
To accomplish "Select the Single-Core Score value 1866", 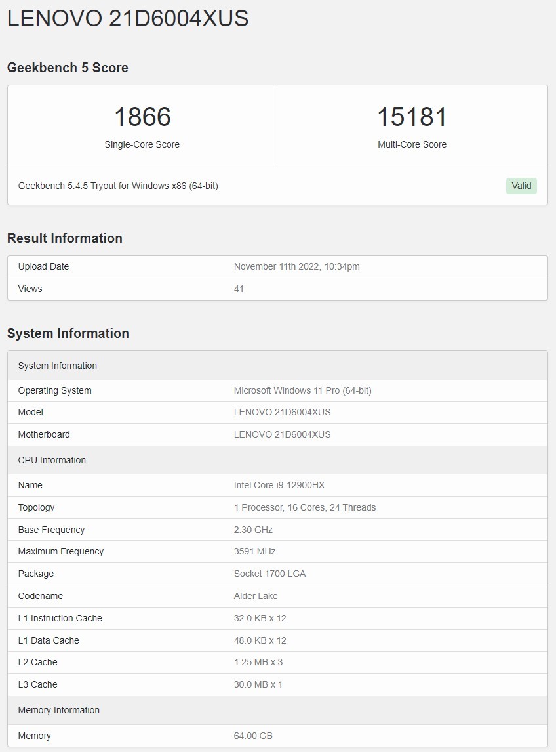I will (x=142, y=117).
